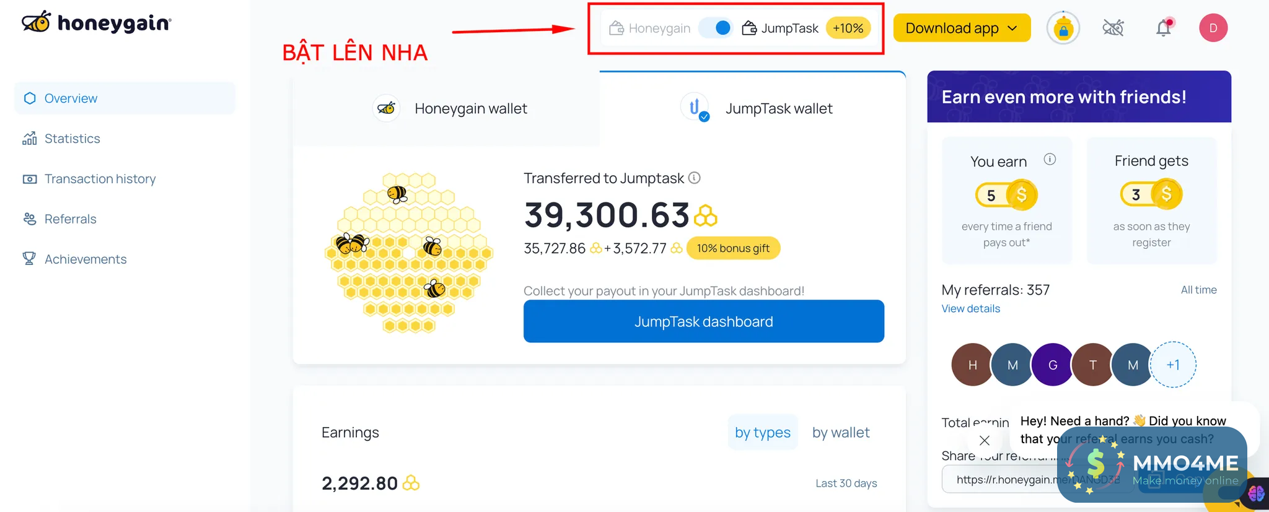This screenshot has width=1269, height=512.
Task: Close the Need a hand popup
Action: tap(984, 440)
